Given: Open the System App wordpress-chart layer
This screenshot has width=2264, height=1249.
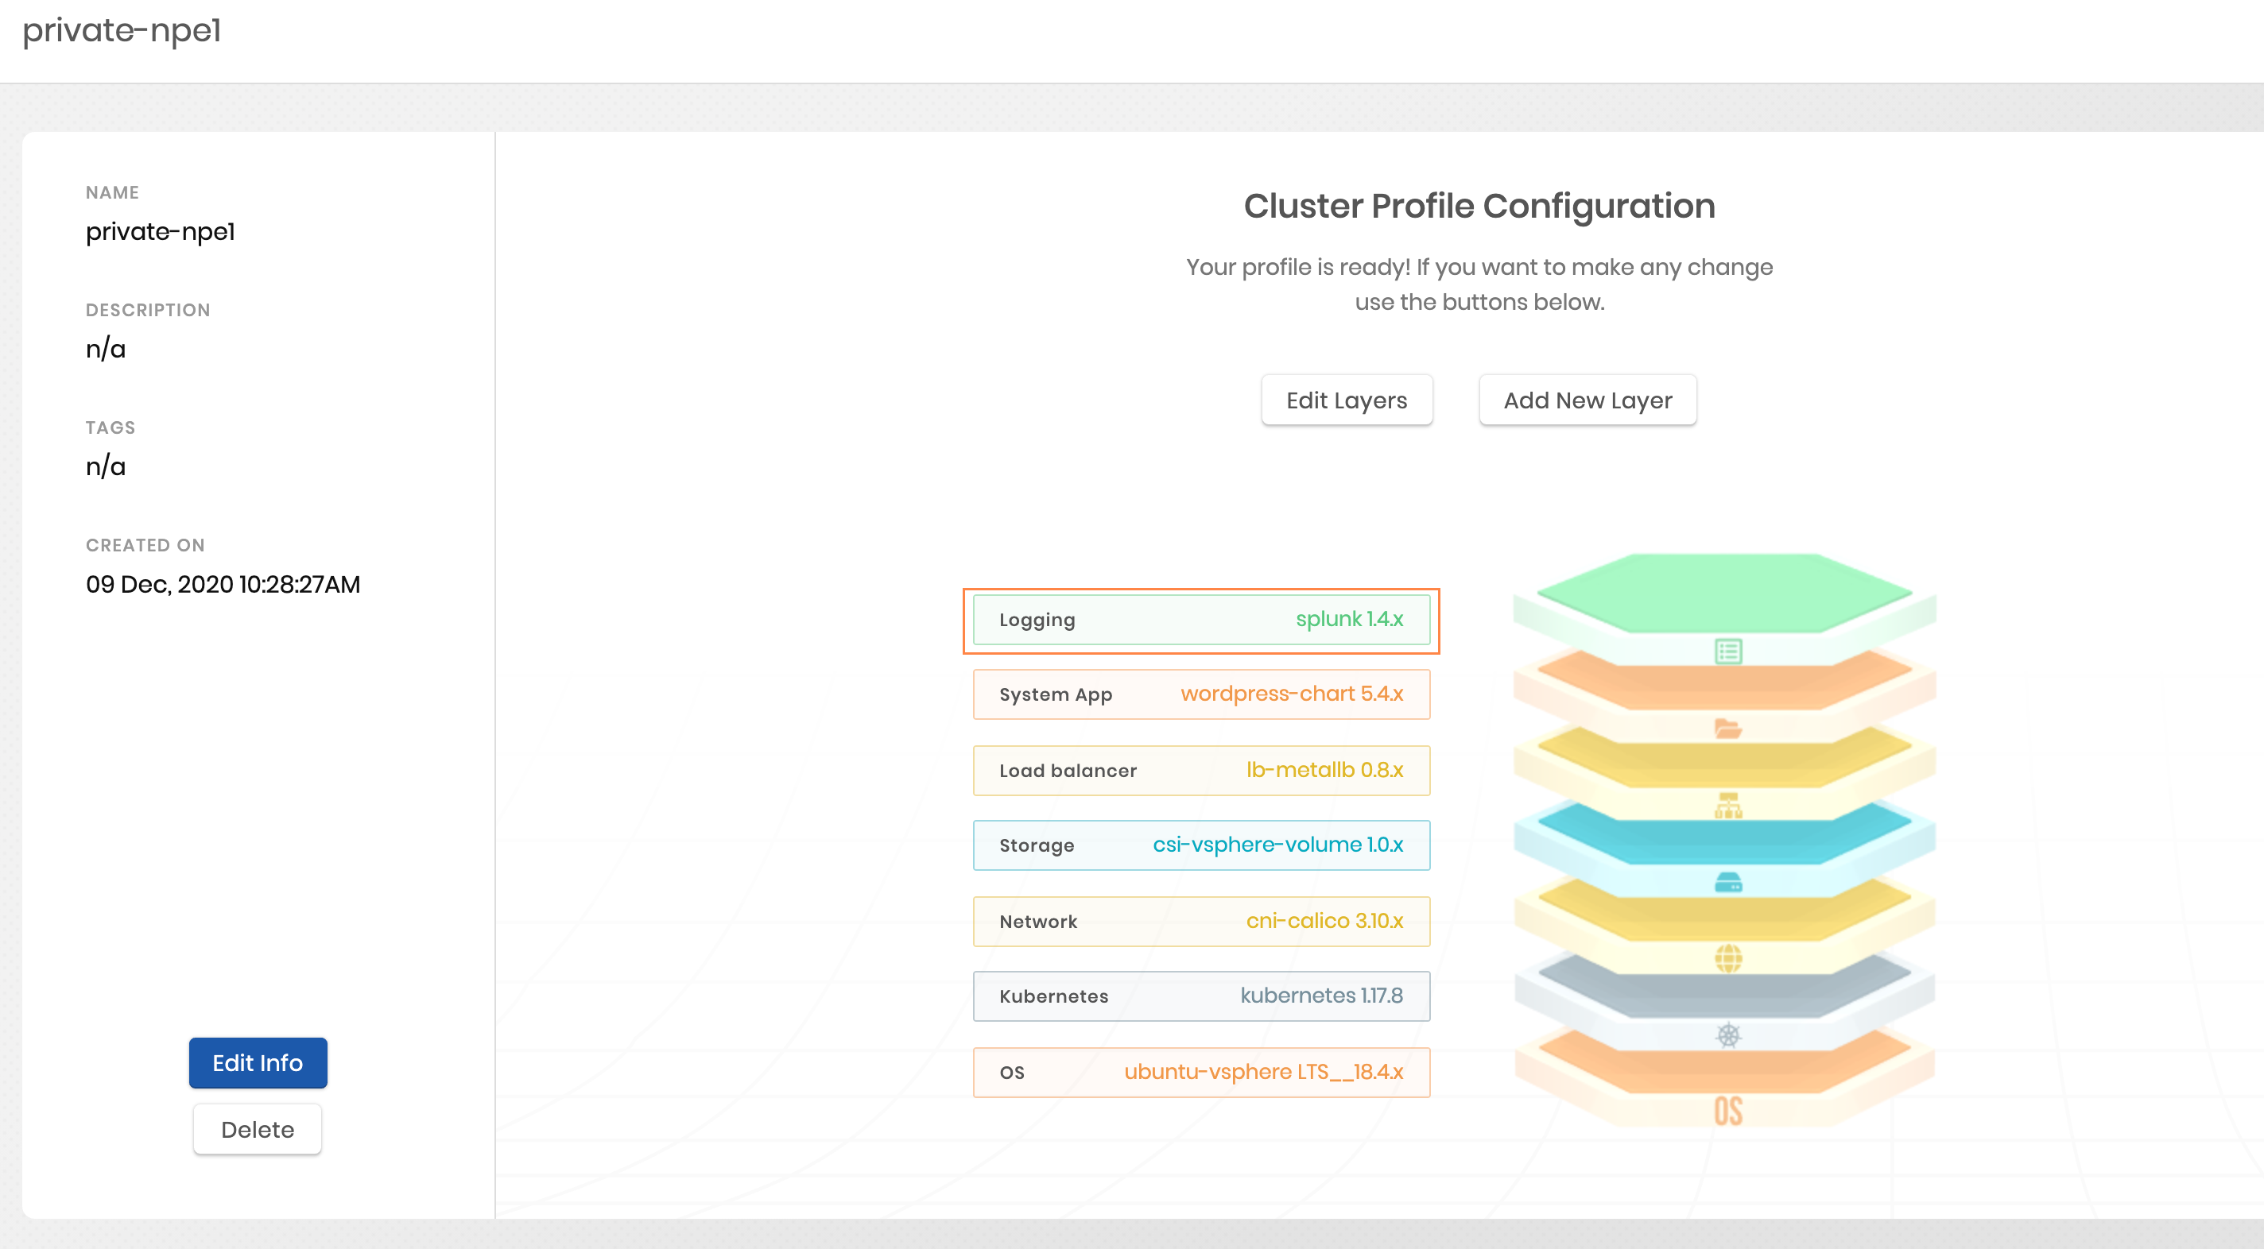Looking at the screenshot, I should 1201,694.
